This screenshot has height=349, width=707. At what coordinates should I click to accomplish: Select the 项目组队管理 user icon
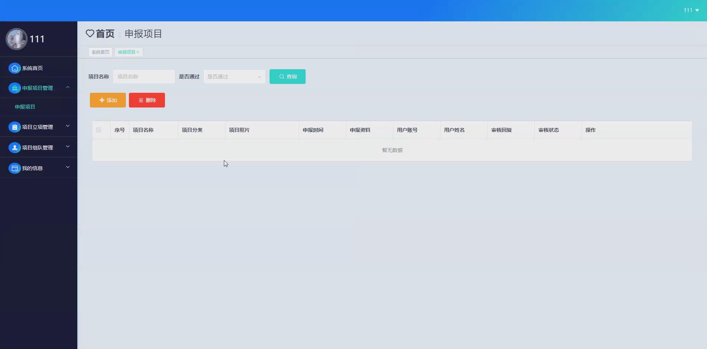click(x=14, y=147)
